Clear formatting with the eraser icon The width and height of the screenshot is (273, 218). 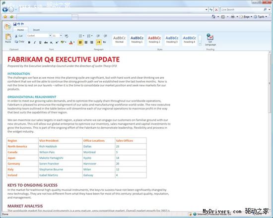coord(67,36)
